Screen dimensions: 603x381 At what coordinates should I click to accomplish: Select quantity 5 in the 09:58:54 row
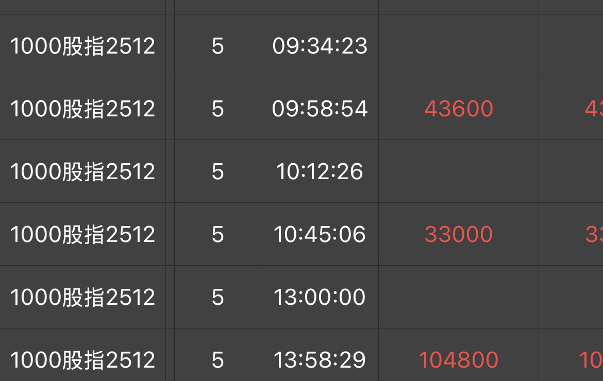click(217, 109)
